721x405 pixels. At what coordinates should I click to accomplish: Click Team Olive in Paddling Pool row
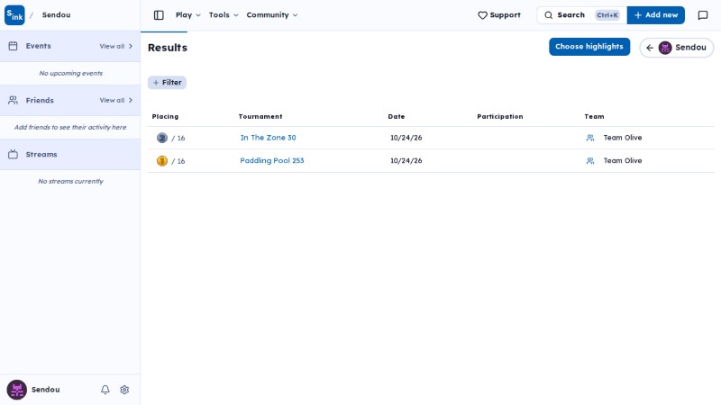pyautogui.click(x=623, y=161)
